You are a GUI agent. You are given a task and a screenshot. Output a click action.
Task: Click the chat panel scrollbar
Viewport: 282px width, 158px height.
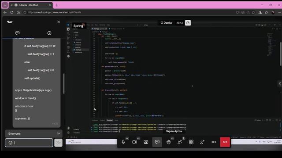(x=64, y=83)
